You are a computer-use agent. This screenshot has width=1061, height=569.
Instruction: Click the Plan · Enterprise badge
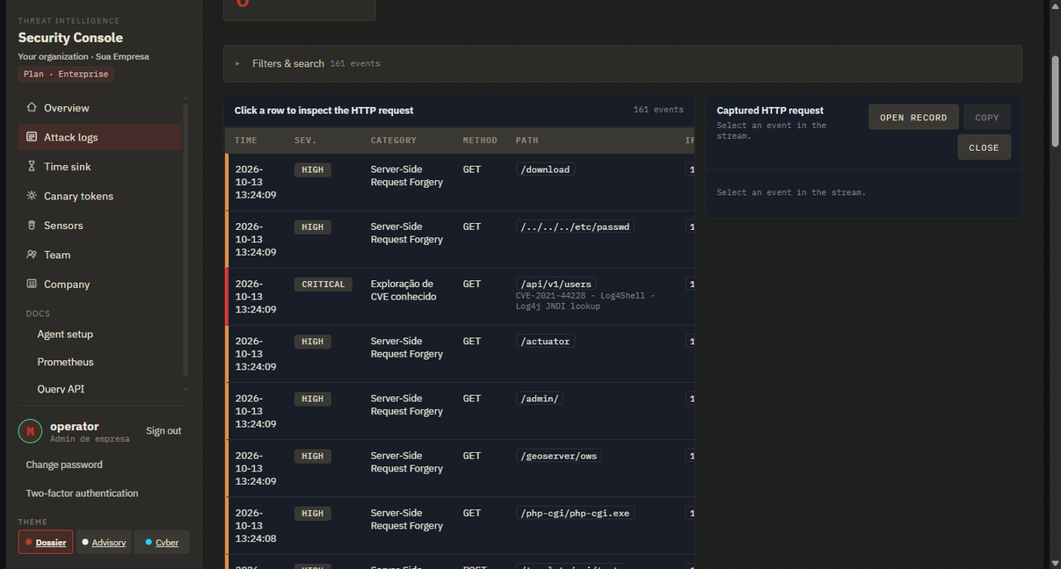(x=66, y=75)
